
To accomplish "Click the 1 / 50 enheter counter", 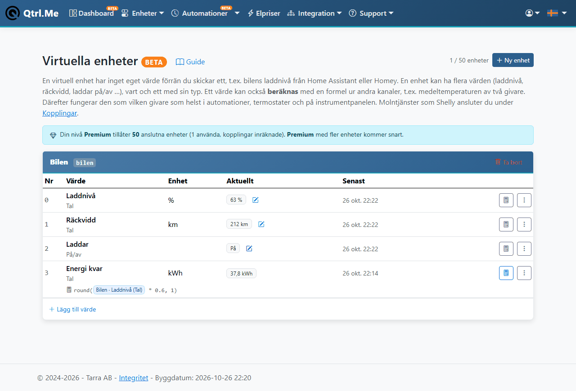I will pos(469,60).
